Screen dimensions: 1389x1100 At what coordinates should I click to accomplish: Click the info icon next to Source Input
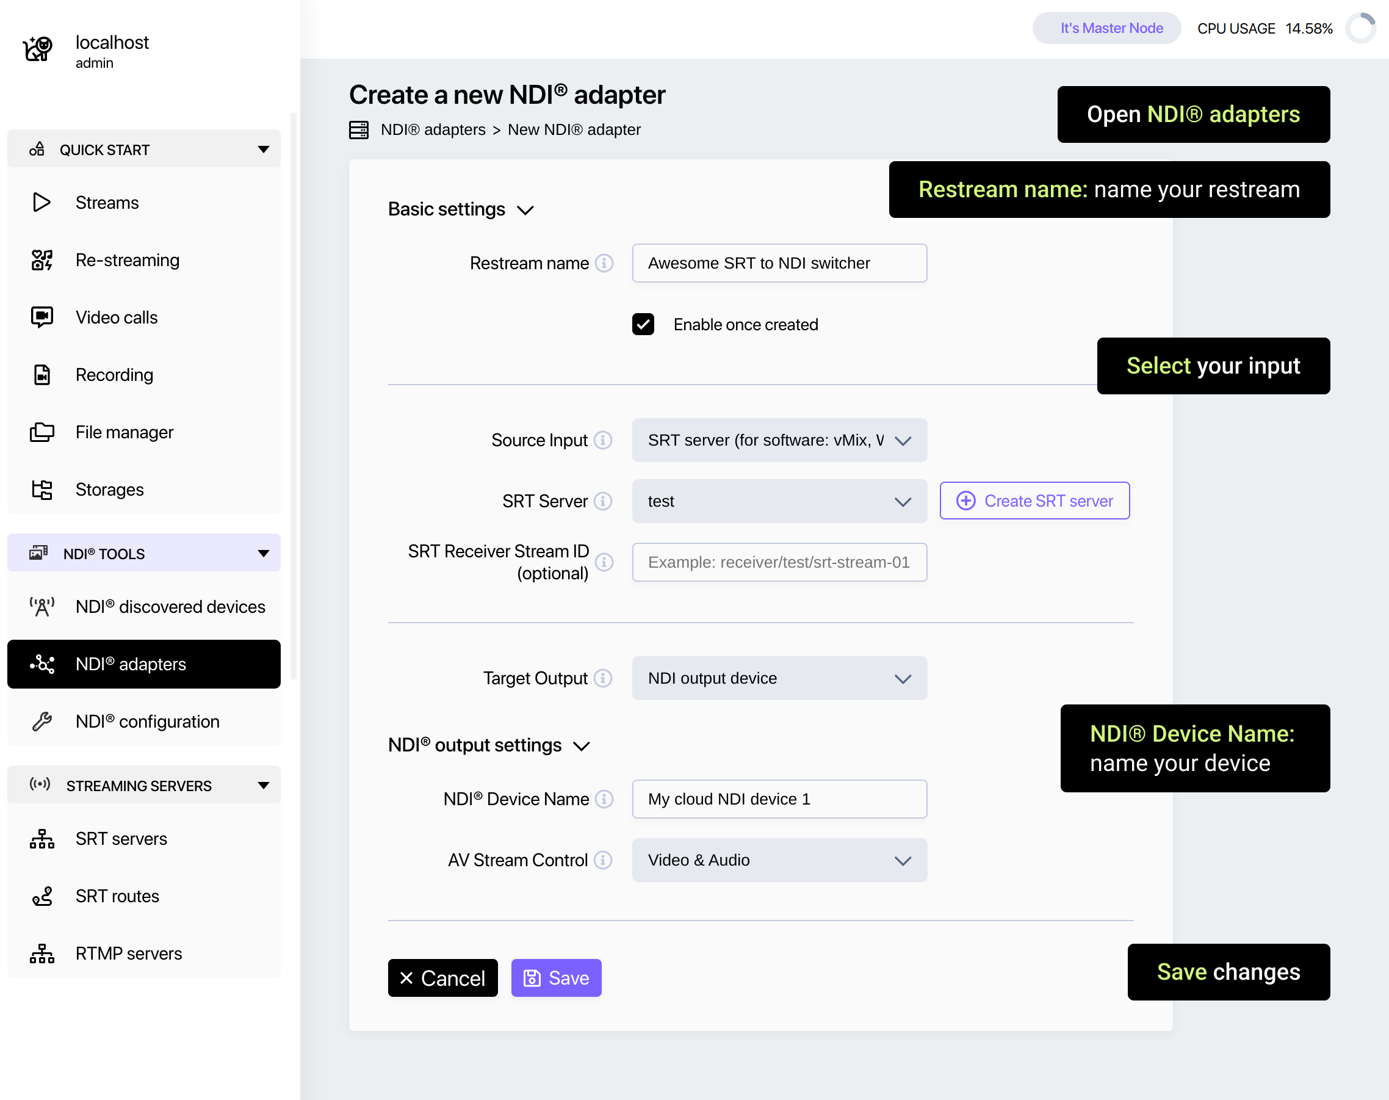[x=603, y=440]
